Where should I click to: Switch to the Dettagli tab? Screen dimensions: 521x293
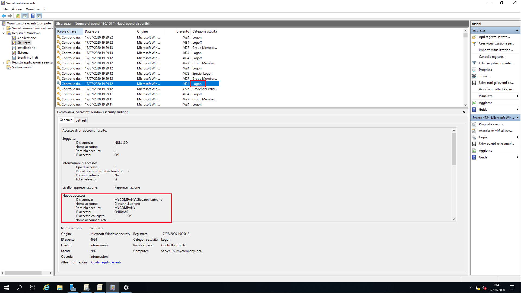pos(81,120)
